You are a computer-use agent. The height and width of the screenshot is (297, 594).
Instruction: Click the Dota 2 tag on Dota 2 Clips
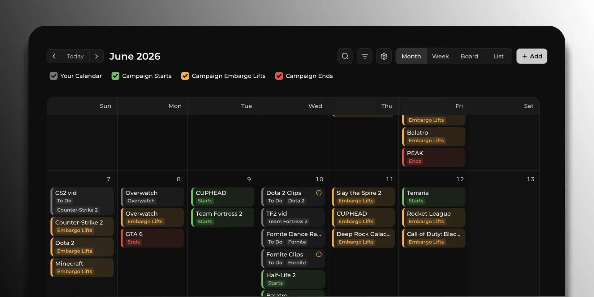pyautogui.click(x=296, y=201)
